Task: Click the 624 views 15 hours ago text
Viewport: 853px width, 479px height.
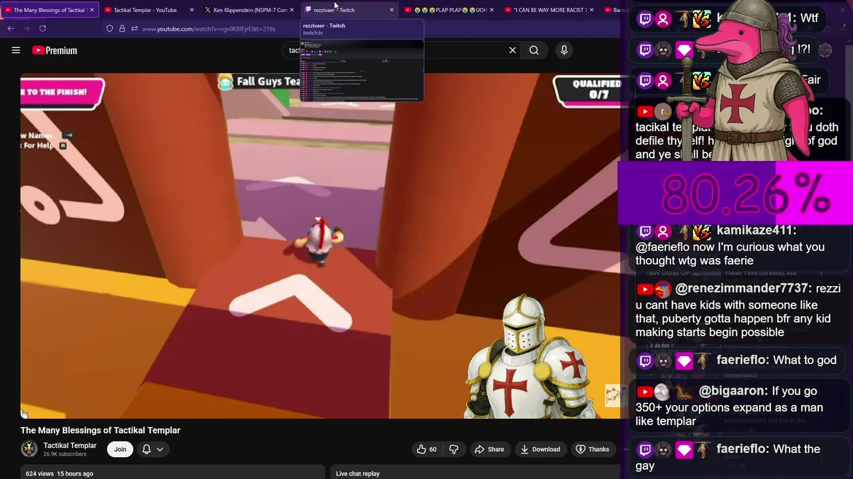Action: pos(59,474)
